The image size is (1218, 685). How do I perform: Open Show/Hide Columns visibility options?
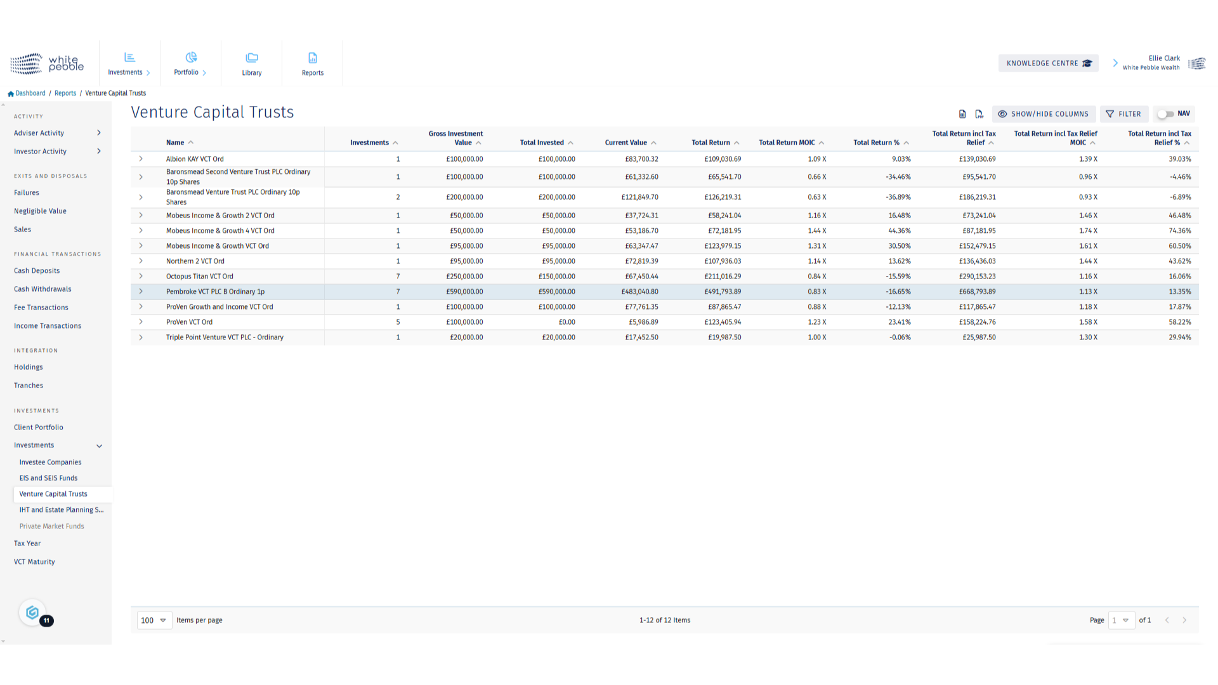[x=1044, y=114]
